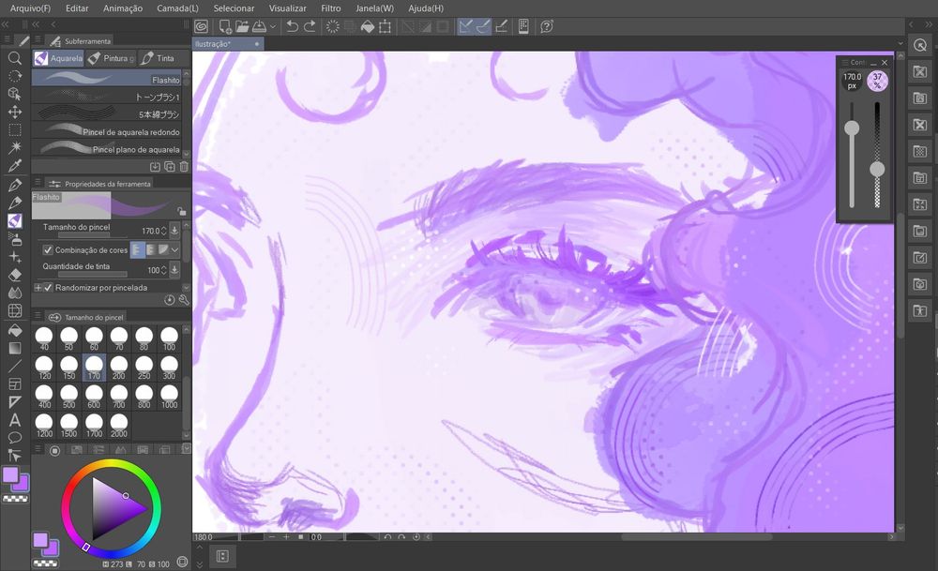This screenshot has width=938, height=571.
Task: Open the Arquivo menu
Action: tap(30, 8)
